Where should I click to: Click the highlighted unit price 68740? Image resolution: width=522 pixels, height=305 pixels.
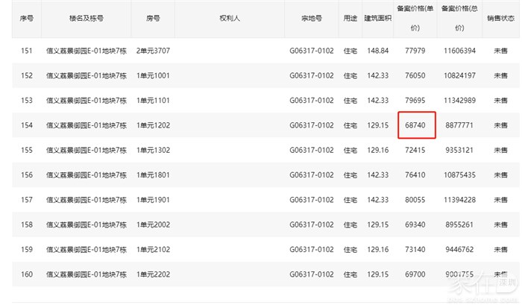pos(415,125)
